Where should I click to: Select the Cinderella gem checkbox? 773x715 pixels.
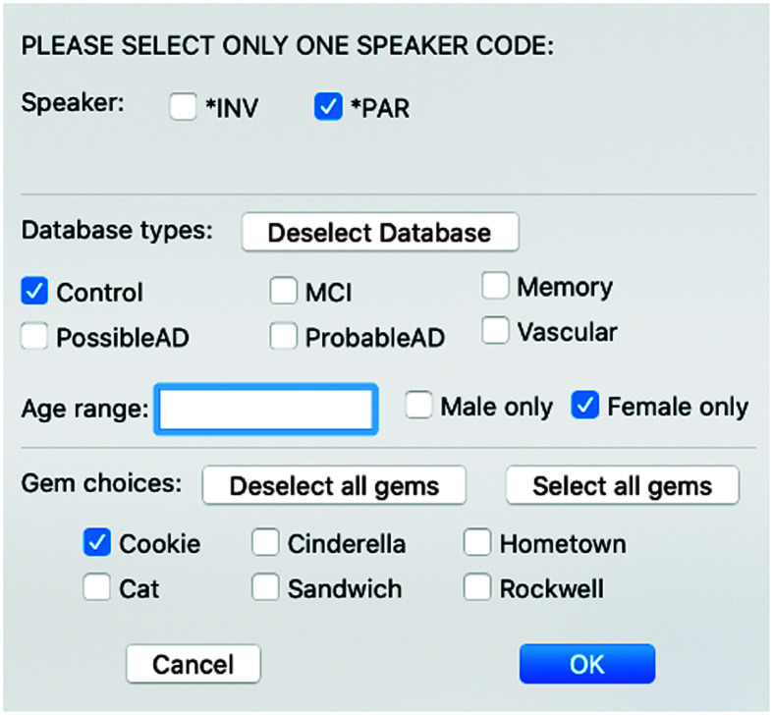coord(265,543)
